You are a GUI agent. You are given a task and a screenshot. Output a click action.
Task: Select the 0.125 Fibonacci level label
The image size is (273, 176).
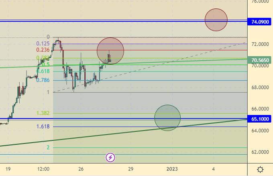[43, 44]
